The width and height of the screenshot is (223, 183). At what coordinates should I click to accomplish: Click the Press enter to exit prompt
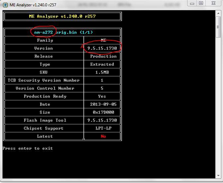pyautogui.click(x=28, y=148)
